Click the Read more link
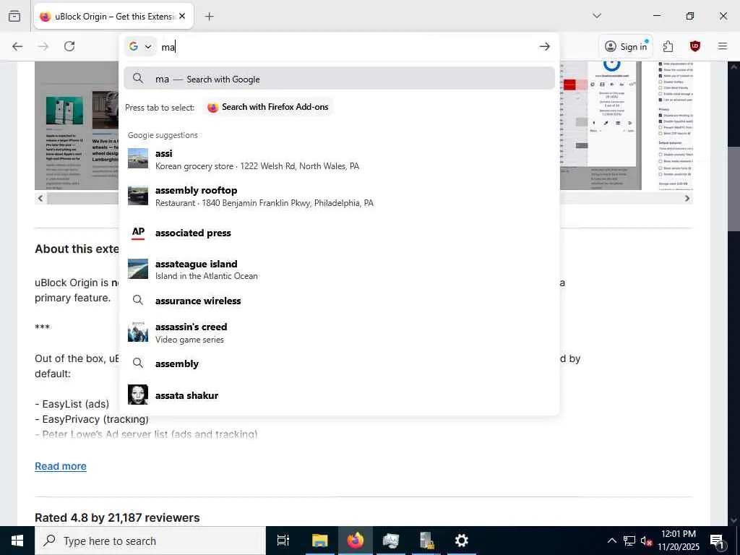Image resolution: width=740 pixels, height=555 pixels. click(x=61, y=466)
